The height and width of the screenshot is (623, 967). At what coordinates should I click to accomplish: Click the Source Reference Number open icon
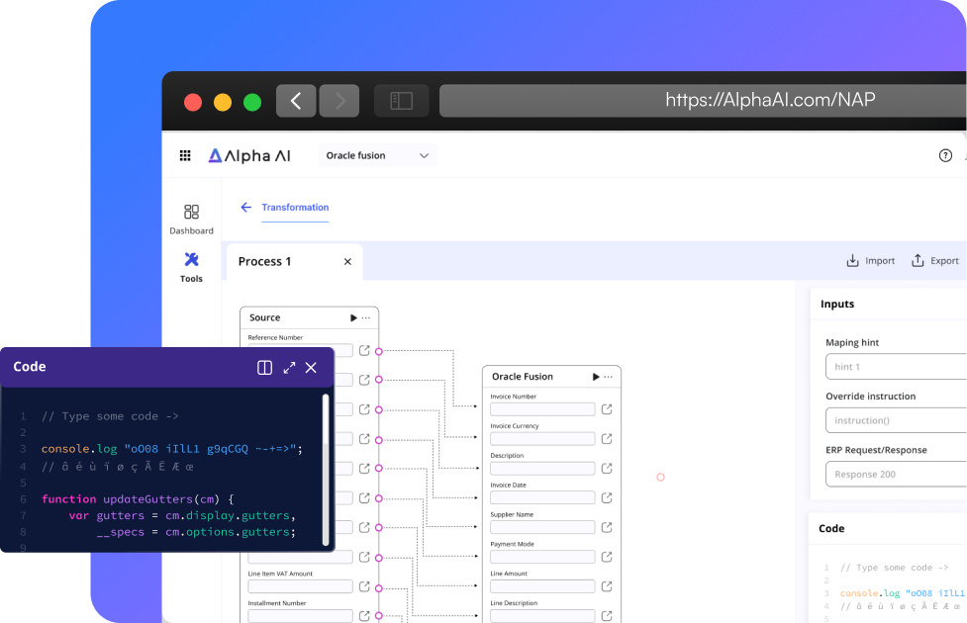pyautogui.click(x=364, y=351)
